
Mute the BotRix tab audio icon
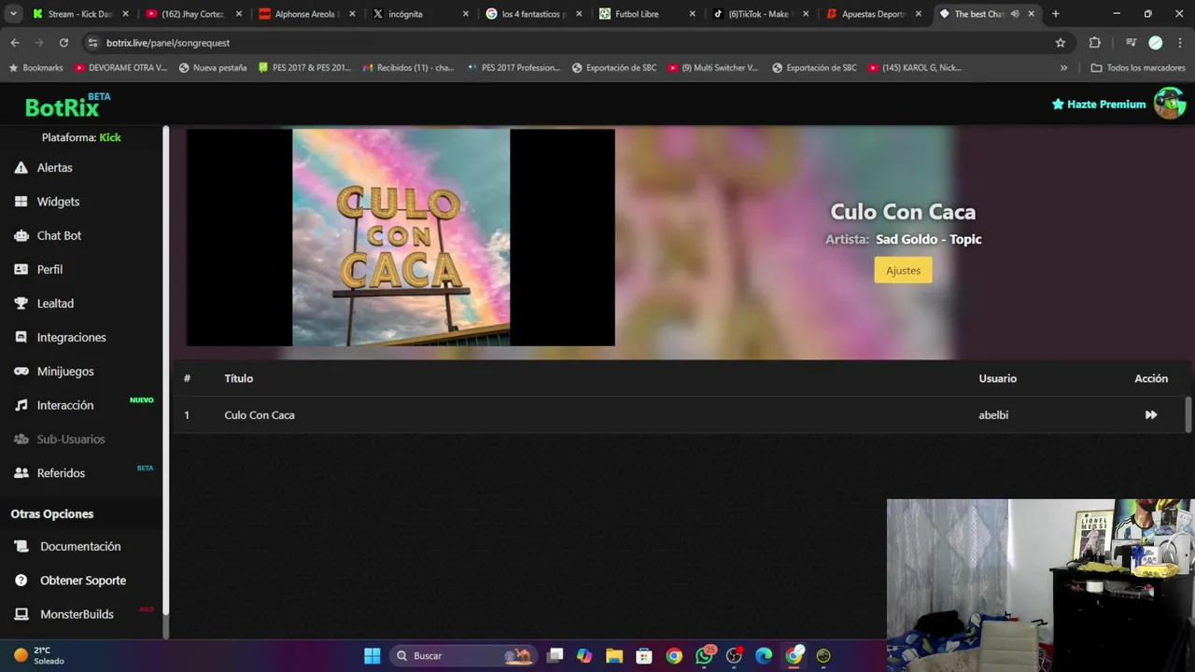(1015, 14)
